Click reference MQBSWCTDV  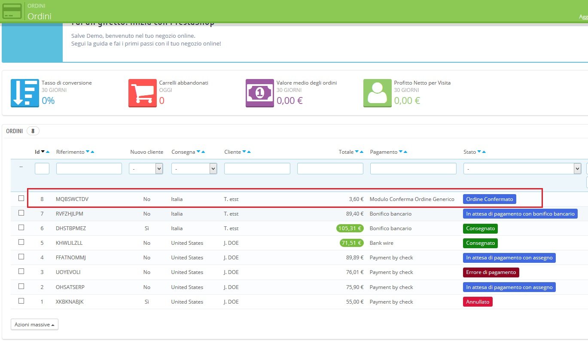pos(72,199)
